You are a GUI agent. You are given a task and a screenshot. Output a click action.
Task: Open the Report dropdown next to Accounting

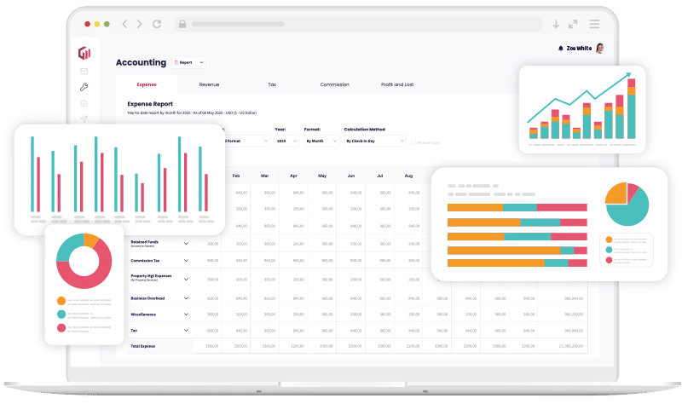pos(188,62)
